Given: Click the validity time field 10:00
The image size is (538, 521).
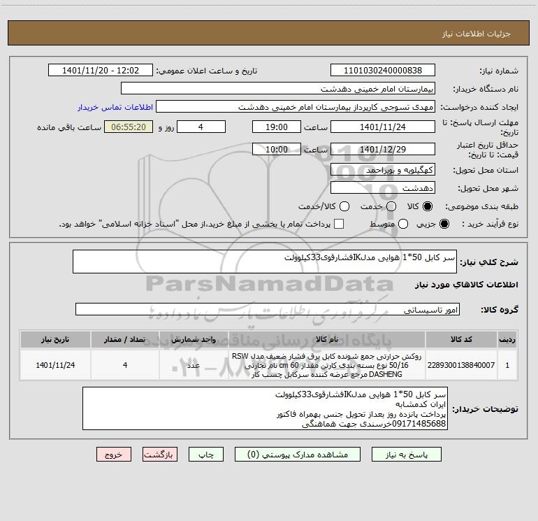Looking at the screenshot, I should (x=277, y=149).
